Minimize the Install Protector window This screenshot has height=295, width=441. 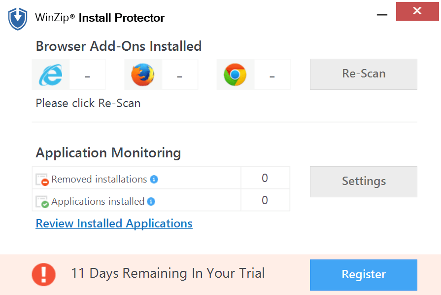[x=382, y=14]
